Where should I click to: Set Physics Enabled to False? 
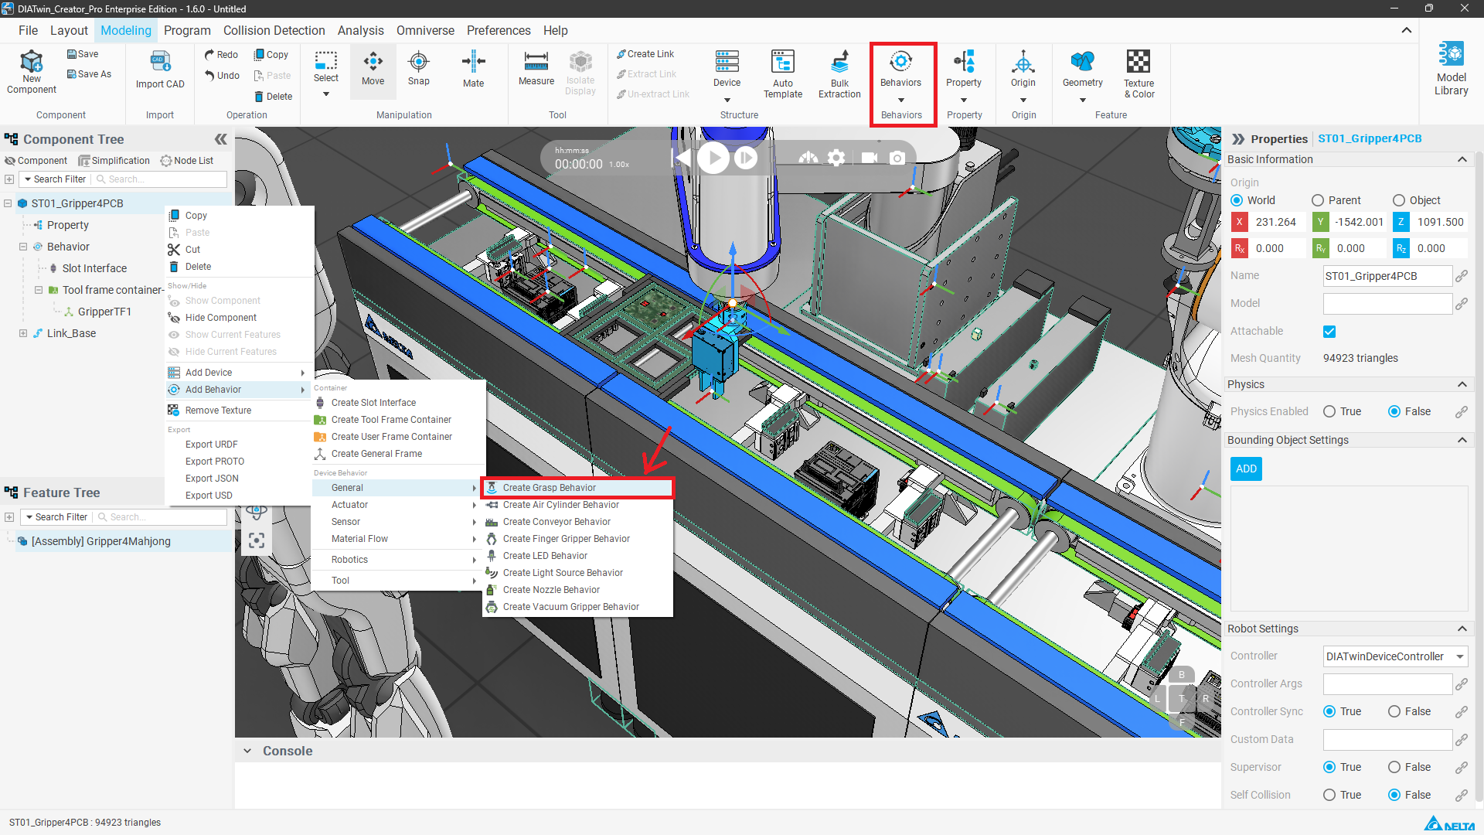click(1394, 411)
